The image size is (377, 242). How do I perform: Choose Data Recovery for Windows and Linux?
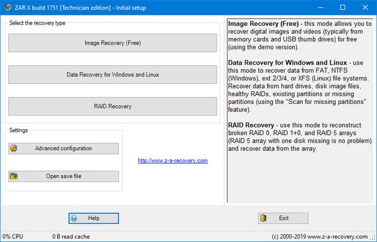[113, 75]
